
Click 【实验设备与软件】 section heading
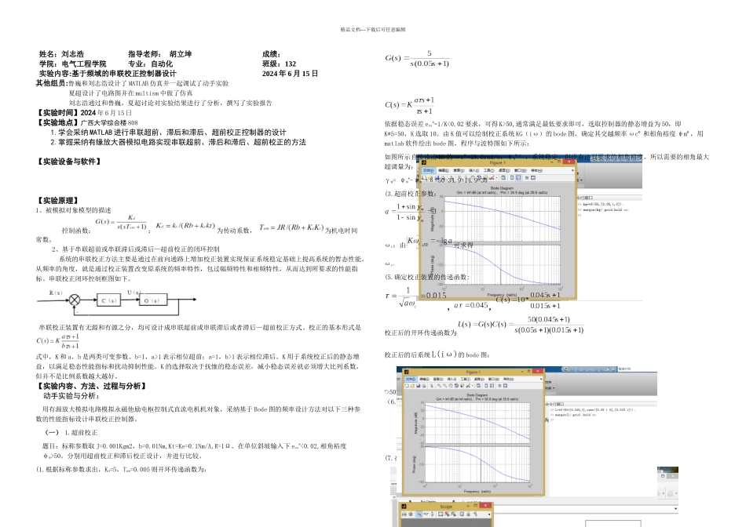pyautogui.click(x=69, y=162)
